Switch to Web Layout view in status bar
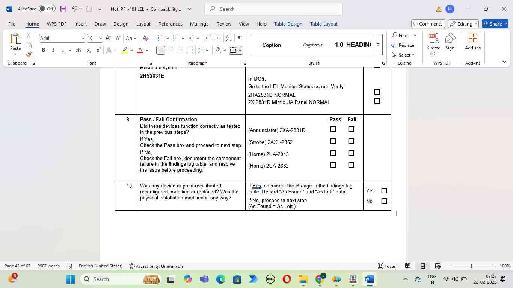This screenshot has height=288, width=513. [x=438, y=266]
